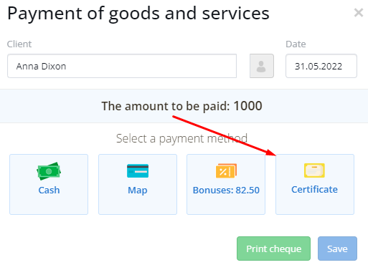Close the payment dialog with X

359,13
